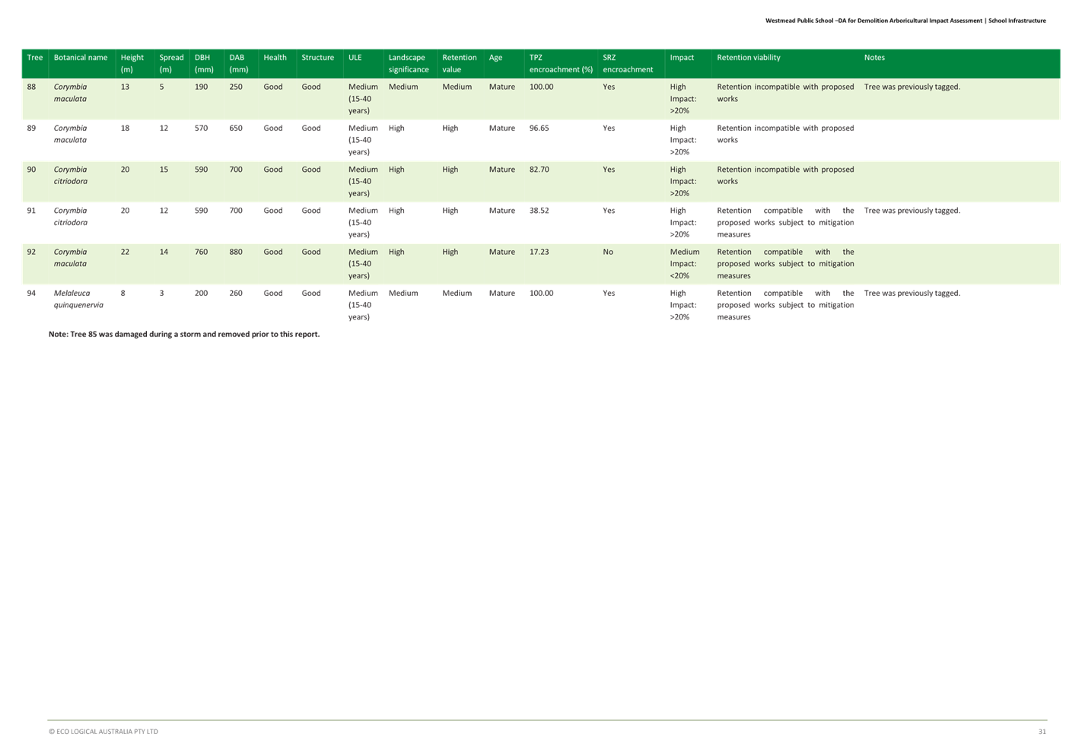Click the 17.23 value in row 92
The width and height of the screenshot is (1082, 753).
point(539,252)
